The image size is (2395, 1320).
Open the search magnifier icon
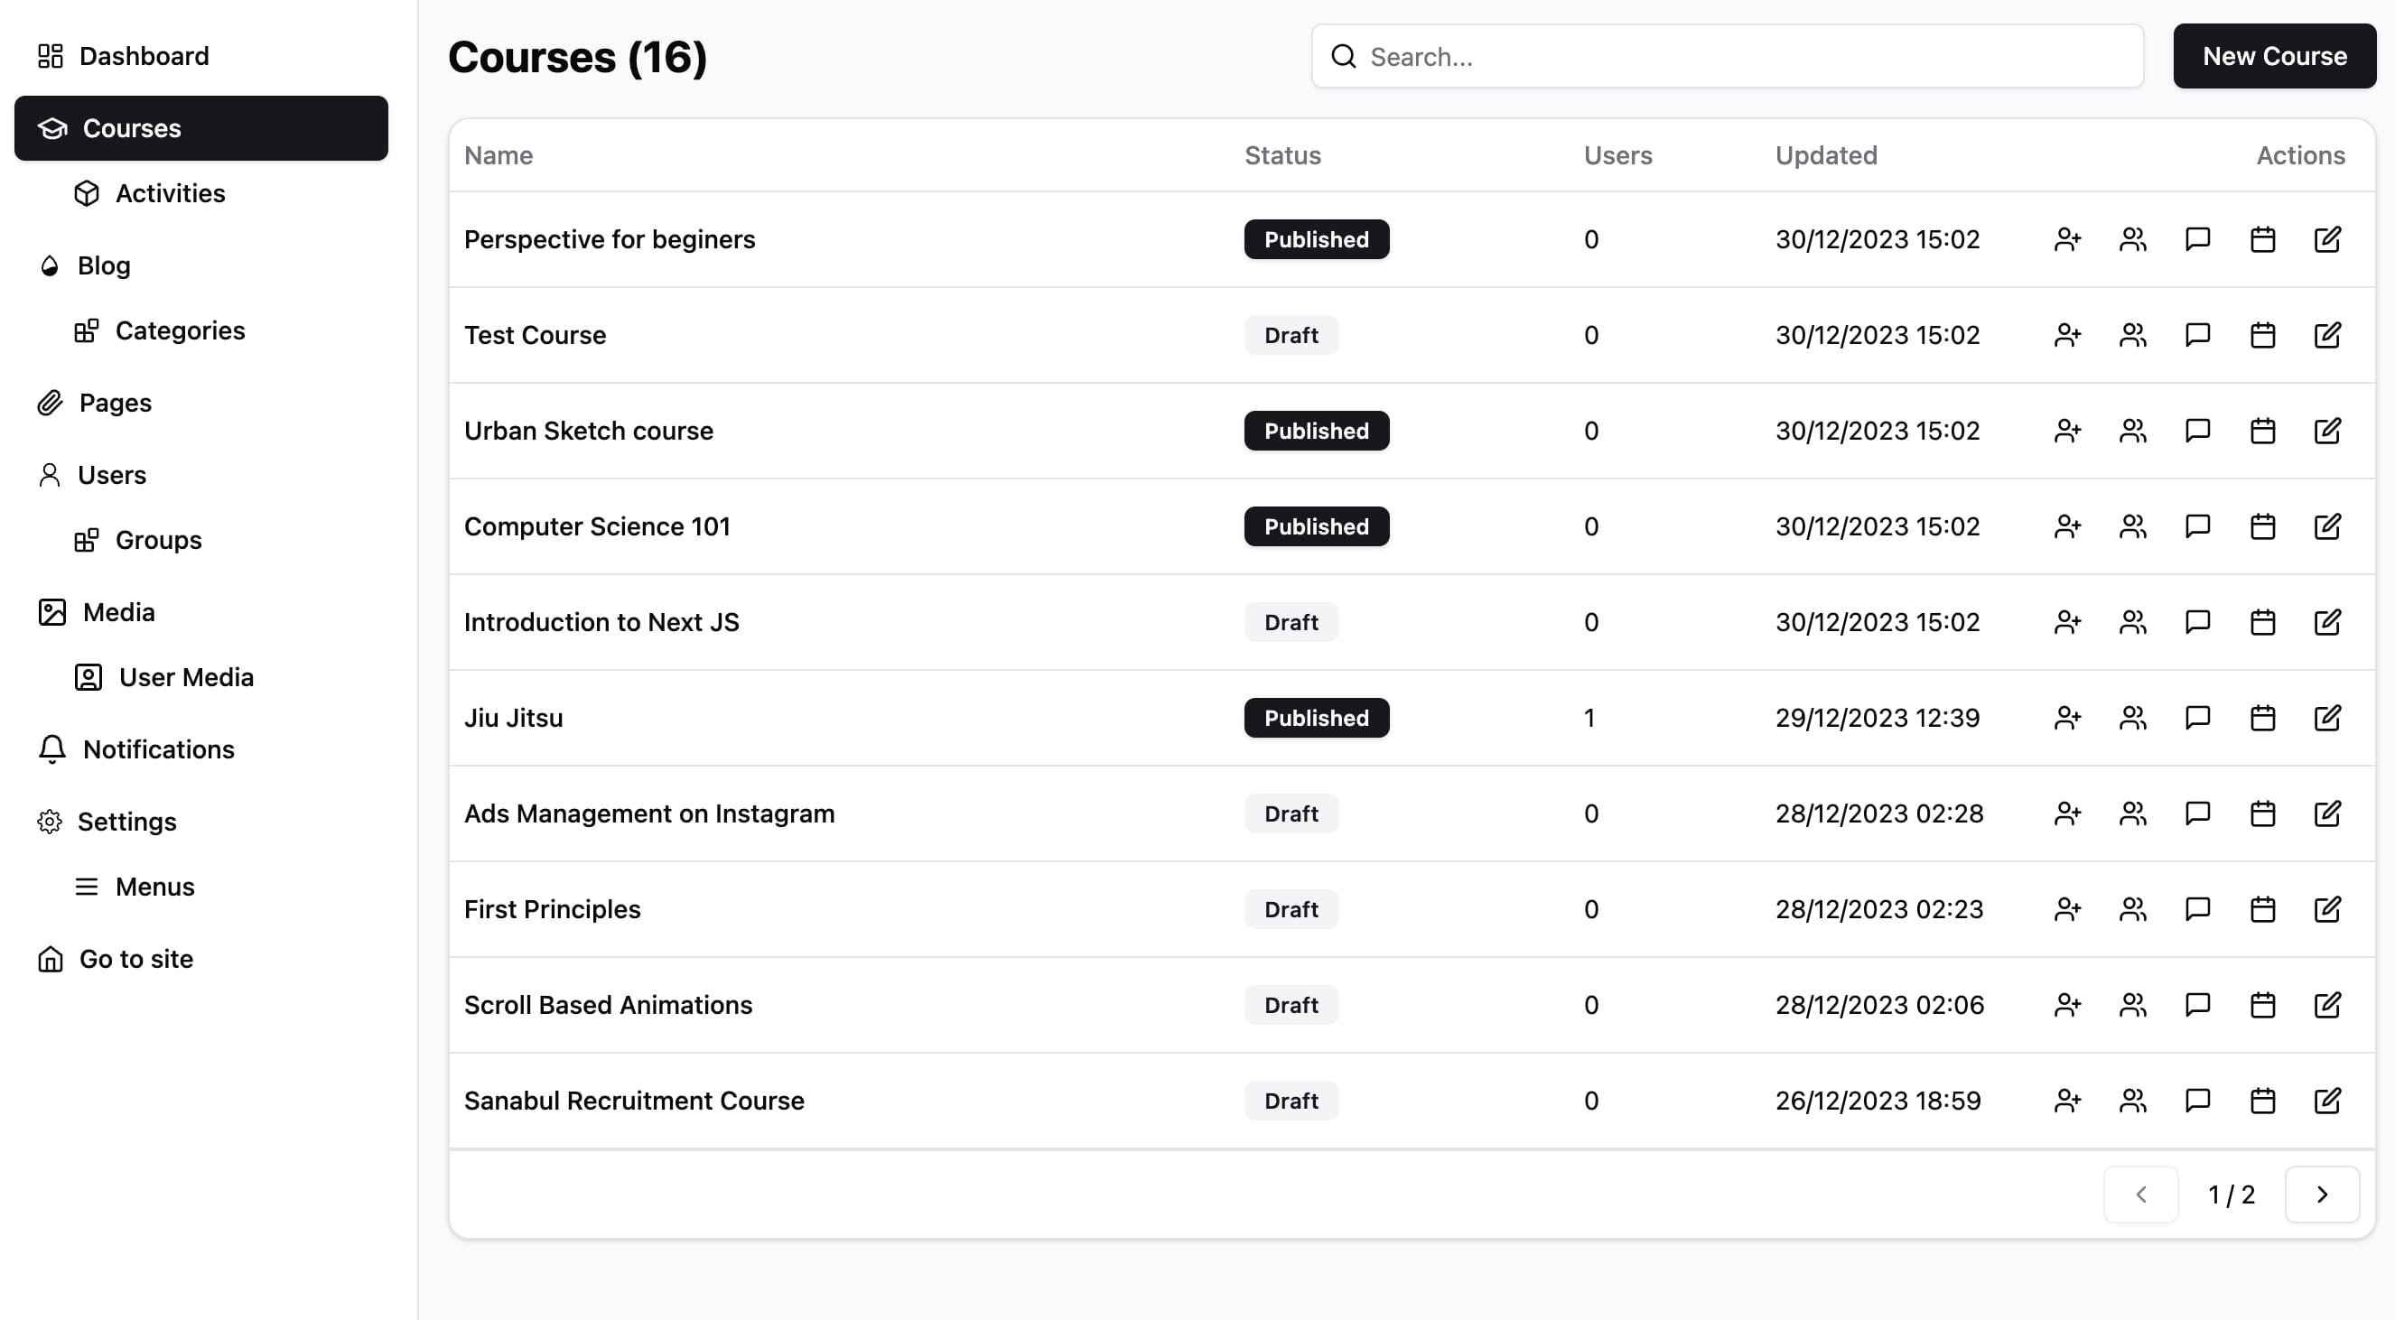click(1344, 57)
